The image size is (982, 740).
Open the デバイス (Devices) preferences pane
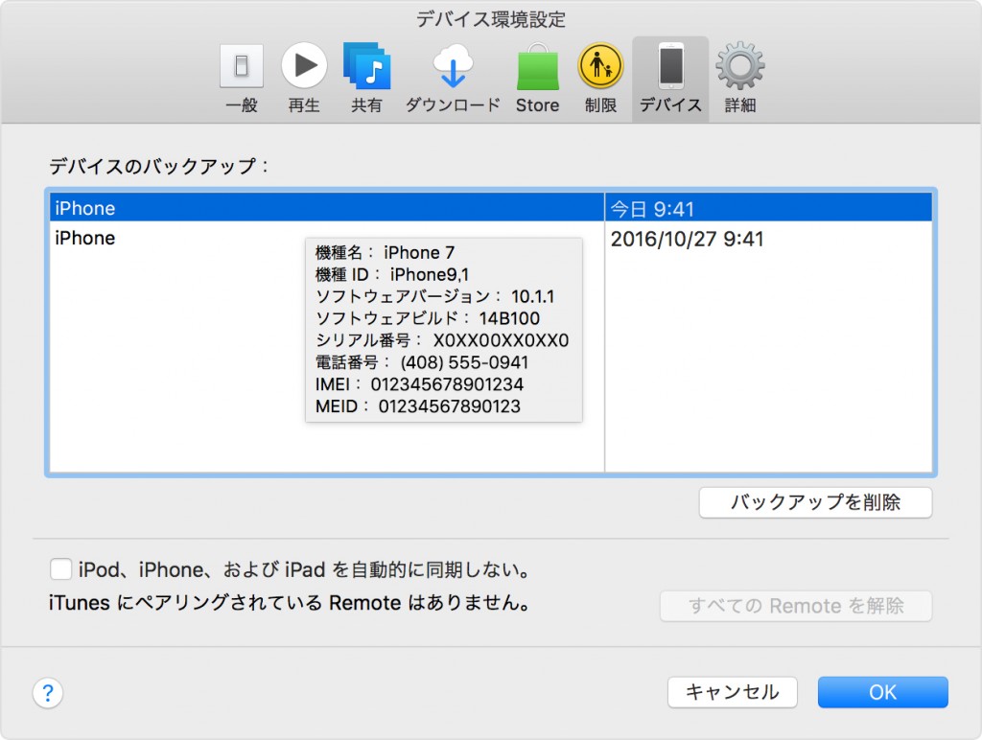(x=670, y=79)
